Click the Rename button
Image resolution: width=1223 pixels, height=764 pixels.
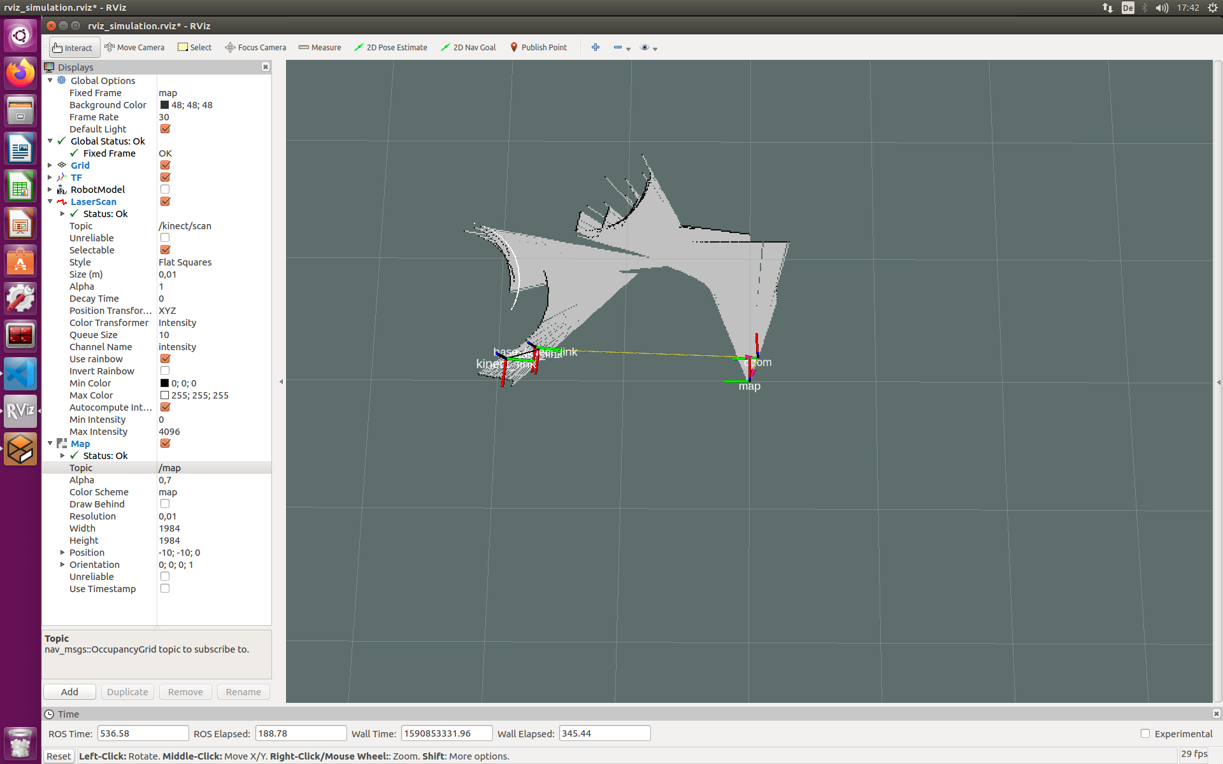pyautogui.click(x=243, y=692)
